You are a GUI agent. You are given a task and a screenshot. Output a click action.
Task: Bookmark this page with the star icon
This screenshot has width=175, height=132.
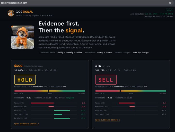point(170,3)
